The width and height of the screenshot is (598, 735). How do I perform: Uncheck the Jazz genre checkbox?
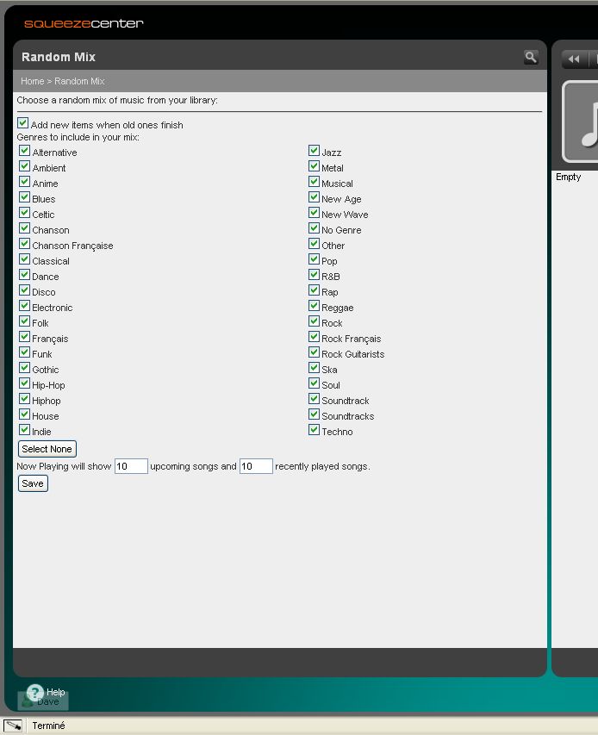(314, 151)
